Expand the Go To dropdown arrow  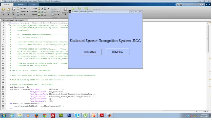pos(59,11)
